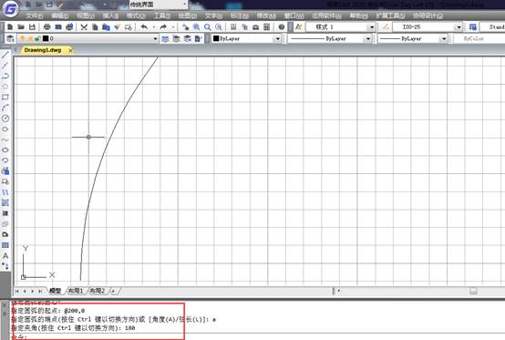Toggle the layer freeze sun icon

click(x=30, y=38)
